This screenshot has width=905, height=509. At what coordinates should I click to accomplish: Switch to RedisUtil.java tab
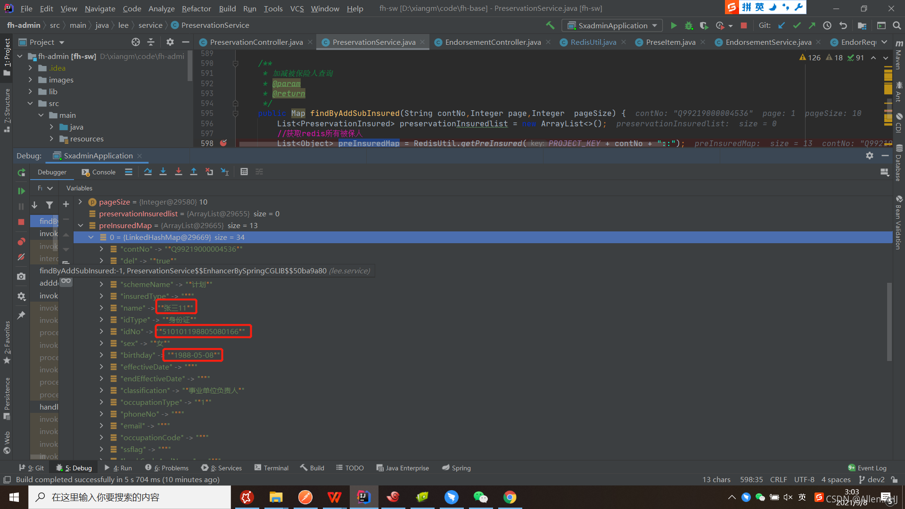click(x=593, y=42)
